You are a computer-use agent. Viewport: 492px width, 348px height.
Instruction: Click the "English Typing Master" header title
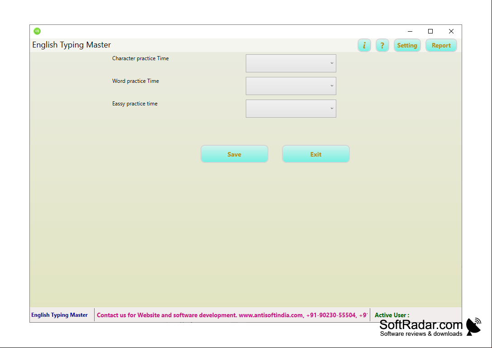[x=72, y=45]
